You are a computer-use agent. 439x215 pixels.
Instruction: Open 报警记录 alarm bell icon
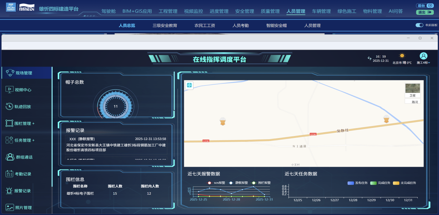[9, 191]
